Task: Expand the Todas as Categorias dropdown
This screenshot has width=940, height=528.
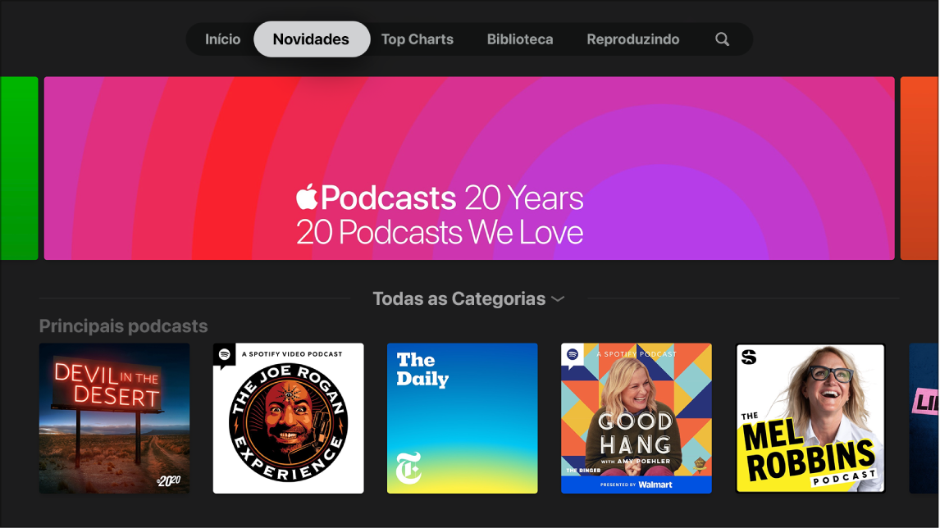Action: [x=468, y=298]
